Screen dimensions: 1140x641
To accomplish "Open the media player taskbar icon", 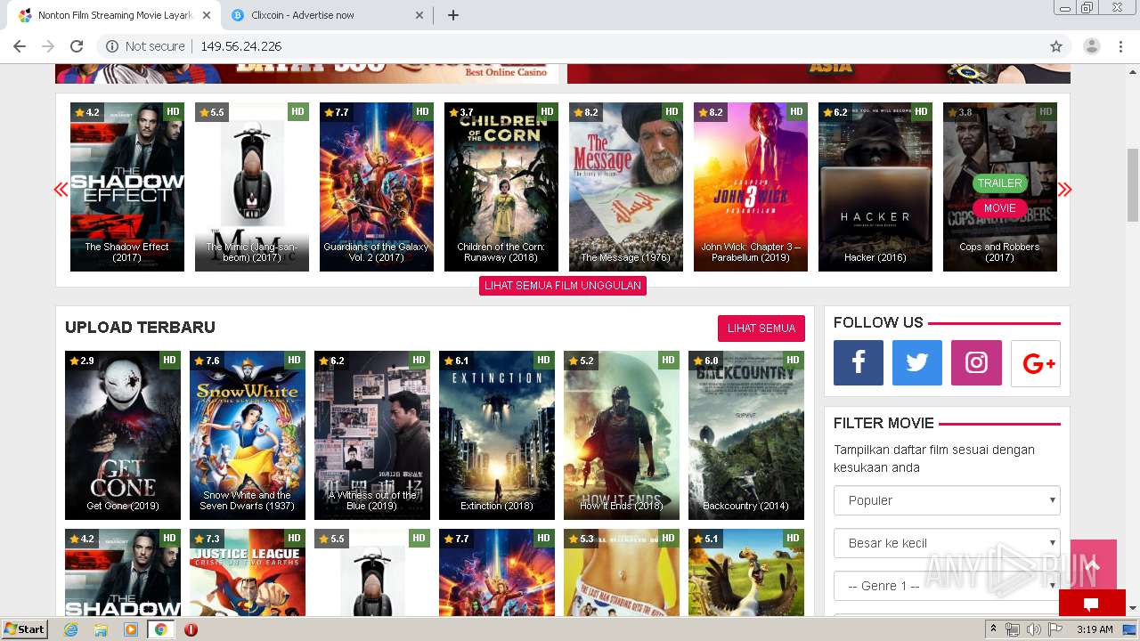I will point(131,629).
